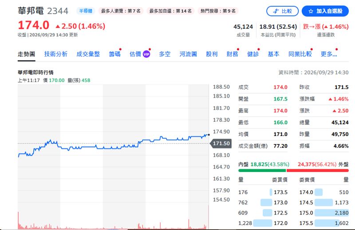355x230 pixels.
Task: Click the stock name 華邦電
Action: point(31,11)
